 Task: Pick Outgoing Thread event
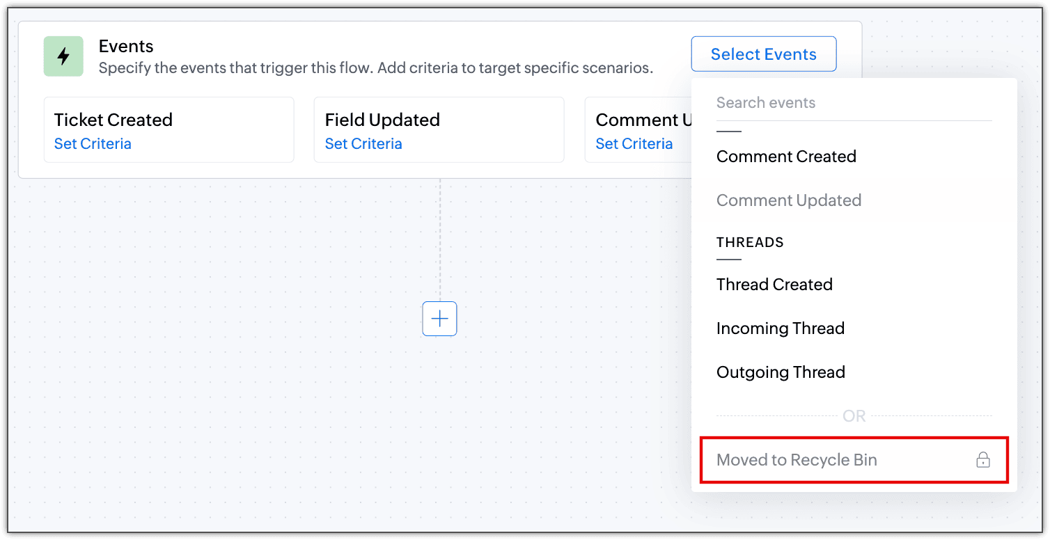point(781,372)
